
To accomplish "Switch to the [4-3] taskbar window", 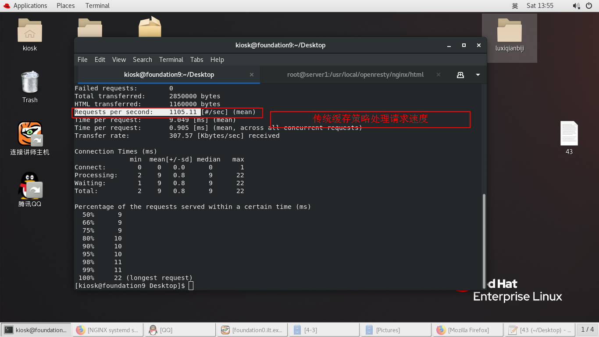I will tap(324, 330).
